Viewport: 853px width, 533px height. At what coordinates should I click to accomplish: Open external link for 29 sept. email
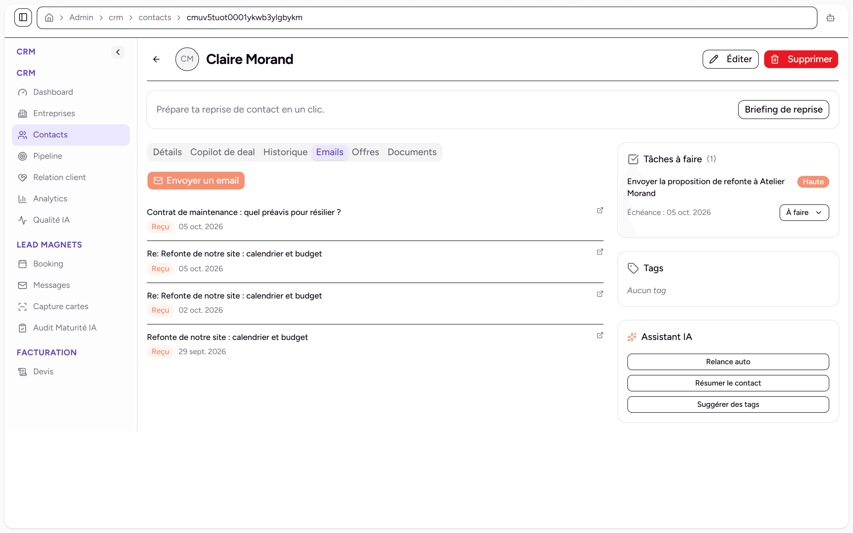coord(599,335)
